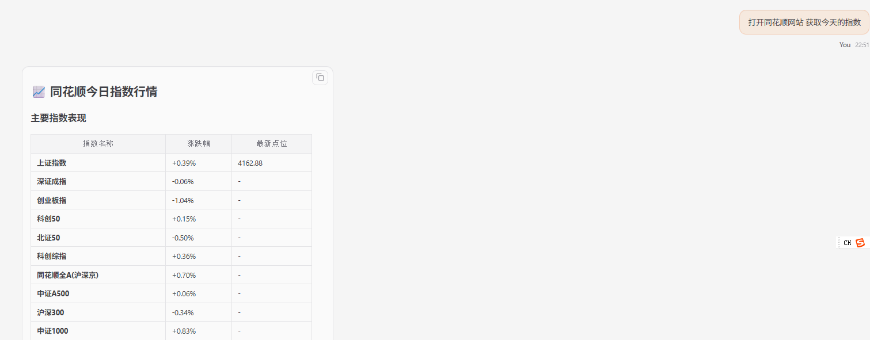Image resolution: width=870 pixels, height=340 pixels.
Task: Click the 最新点位 column header
Action: tap(272, 144)
